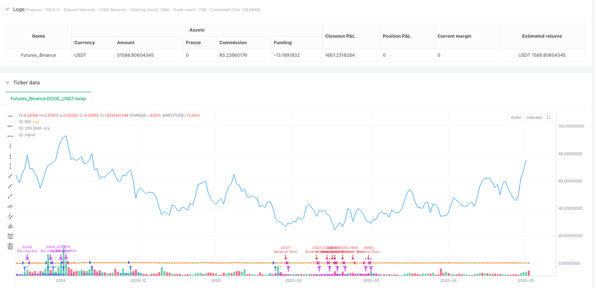Select the trend line drawing tool
595x289 pixels.
10,196
